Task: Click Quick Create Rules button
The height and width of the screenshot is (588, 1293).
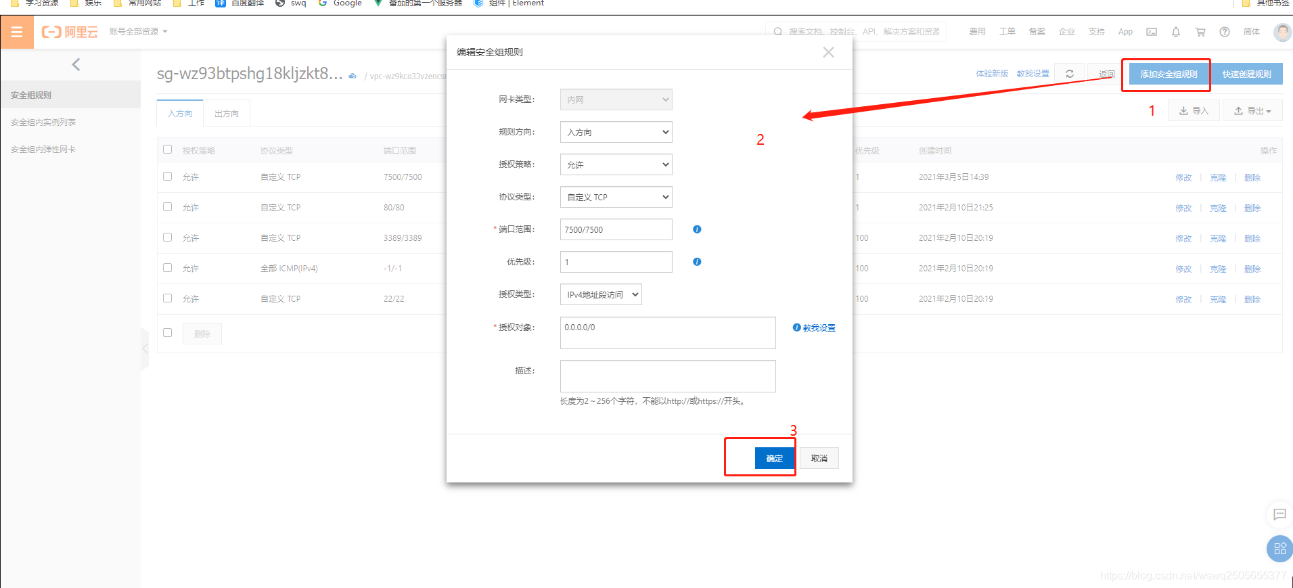Action: click(x=1246, y=74)
